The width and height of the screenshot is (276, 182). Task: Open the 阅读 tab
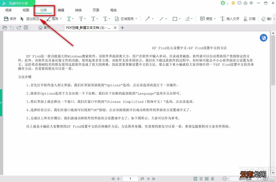[8, 10]
